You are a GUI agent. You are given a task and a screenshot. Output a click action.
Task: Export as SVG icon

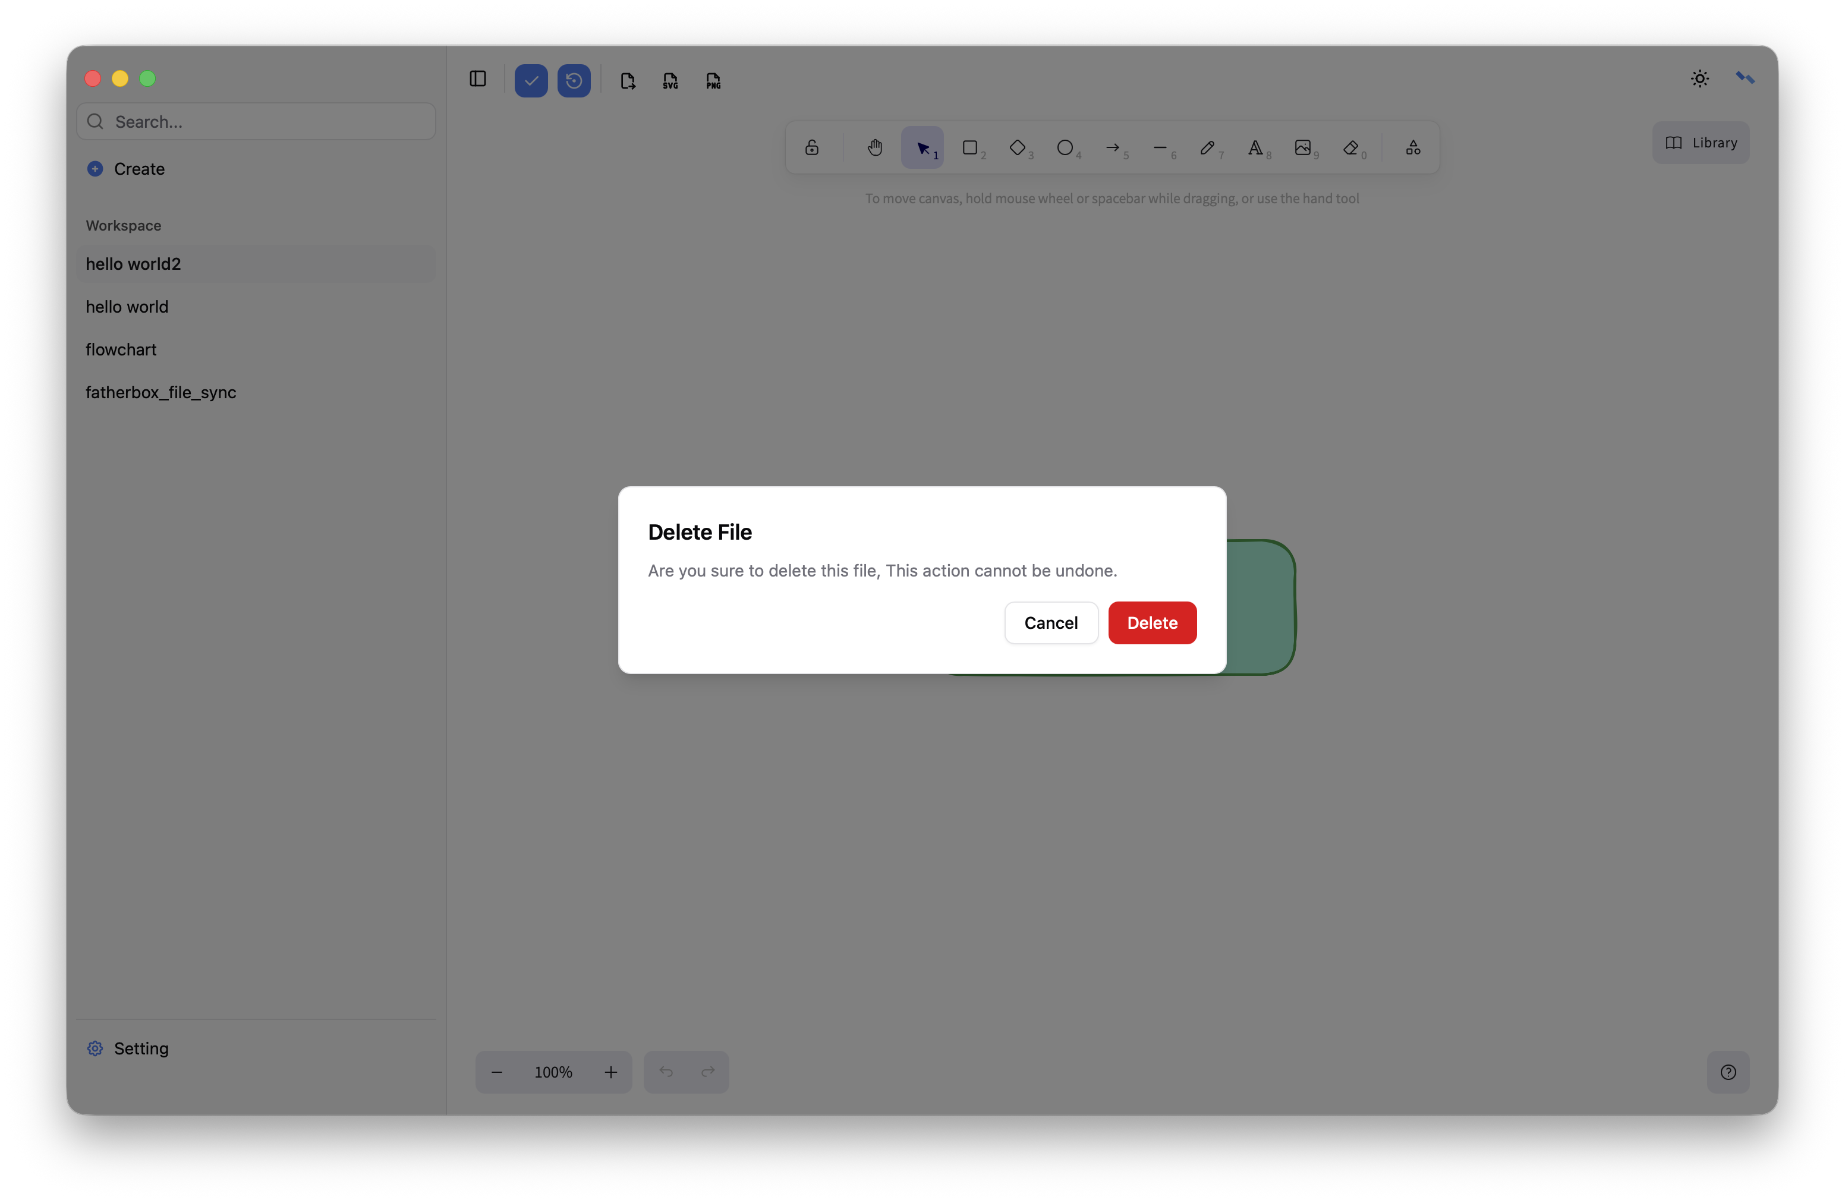670,81
